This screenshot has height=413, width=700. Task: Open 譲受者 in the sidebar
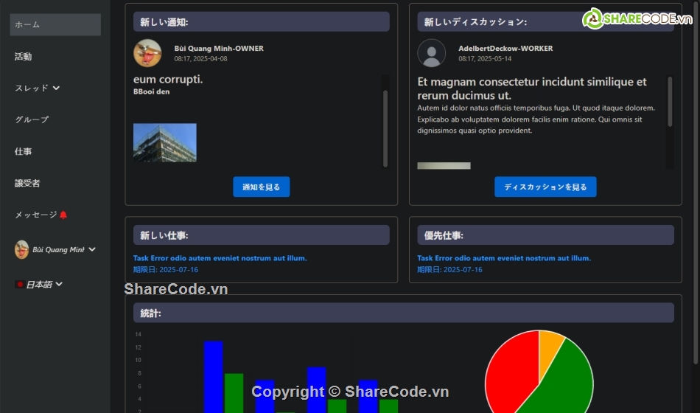[x=27, y=183]
